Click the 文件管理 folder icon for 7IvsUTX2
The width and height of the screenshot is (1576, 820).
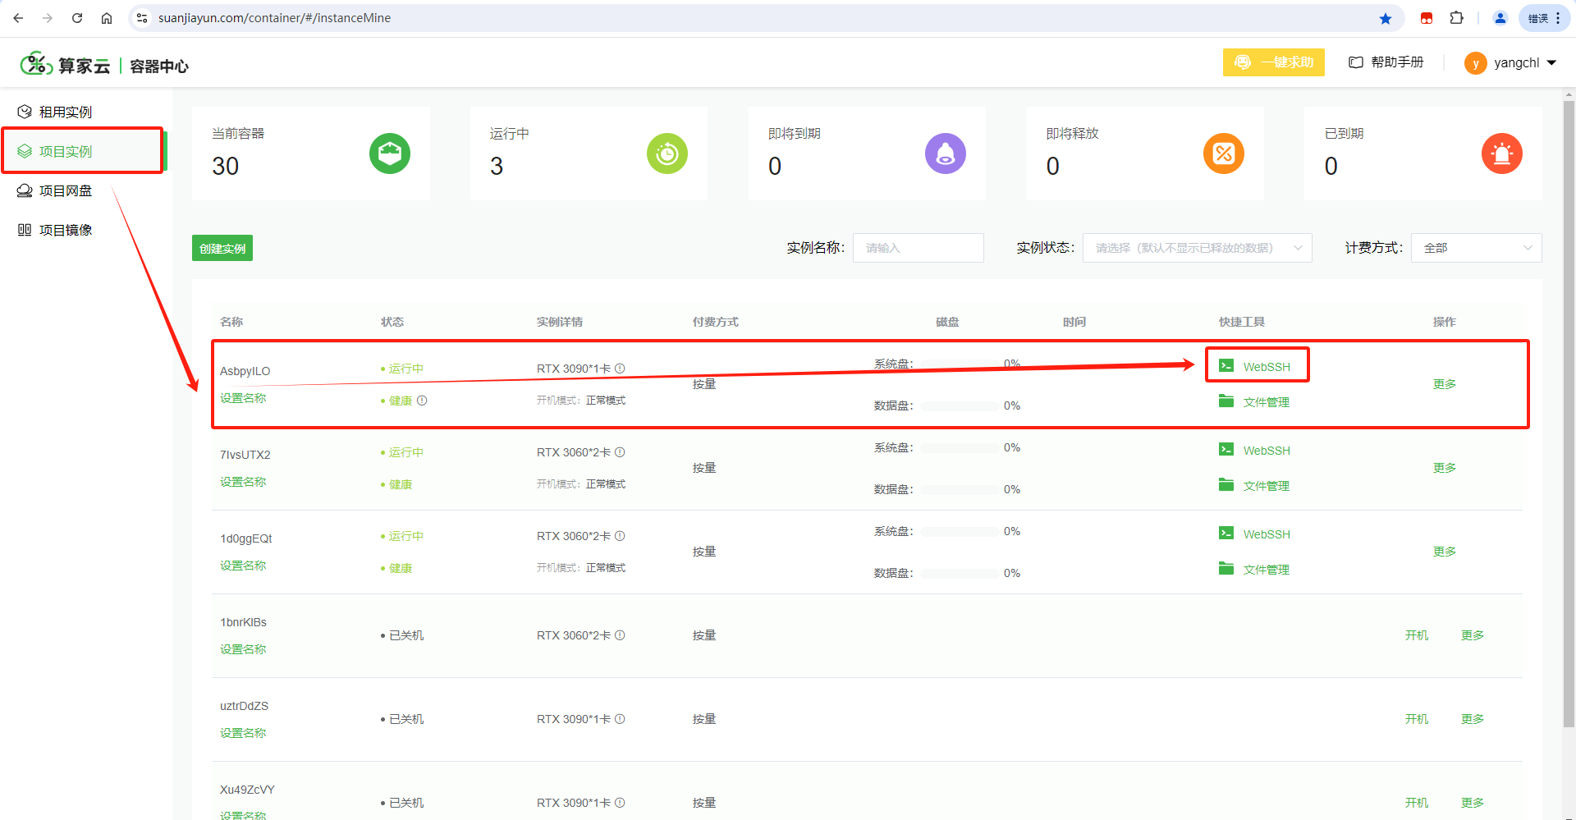pyautogui.click(x=1226, y=485)
